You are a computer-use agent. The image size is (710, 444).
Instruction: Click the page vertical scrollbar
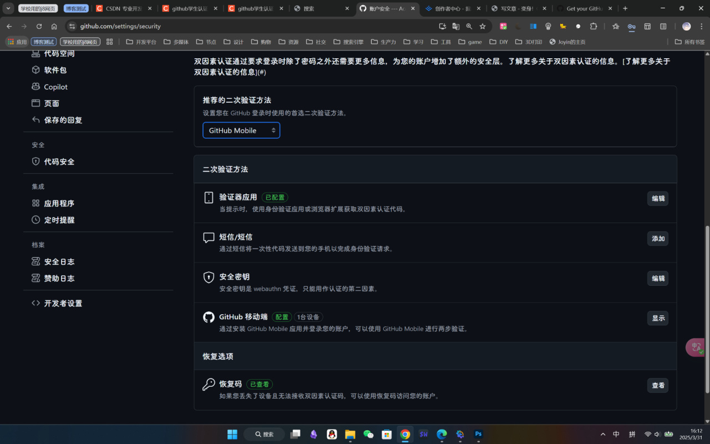coord(706,309)
